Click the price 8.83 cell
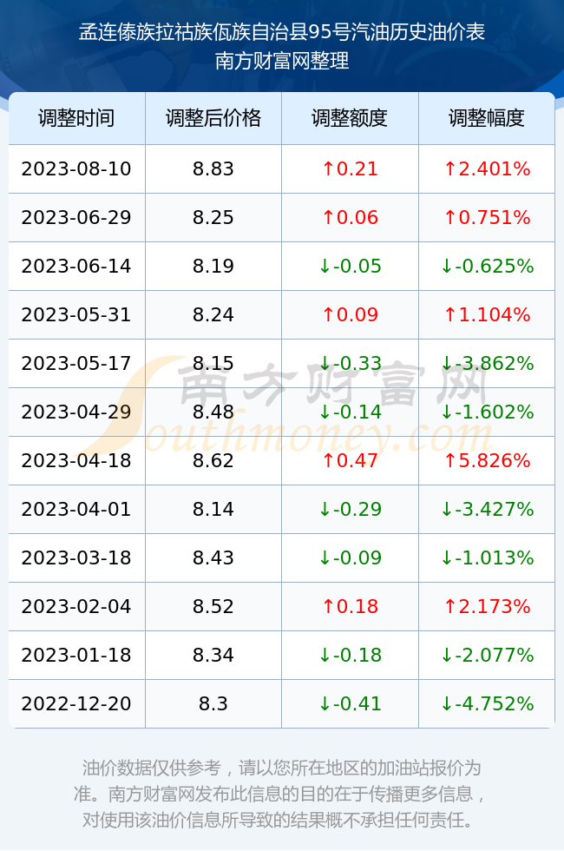Viewport: 564px width, 851px height. [x=213, y=168]
